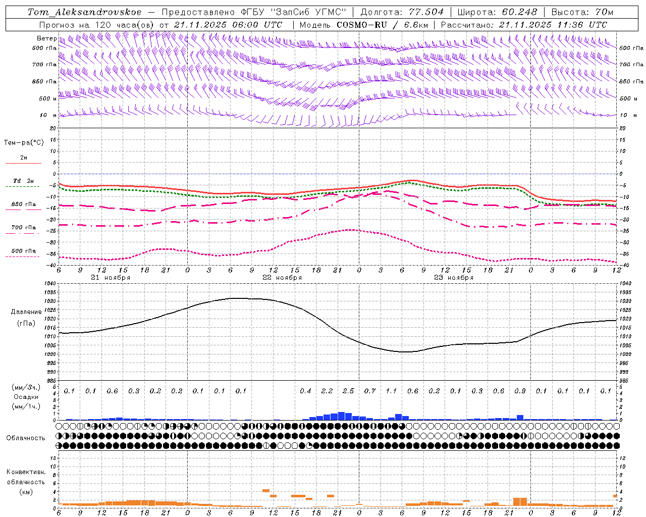Click the Td 2м dew point legend entry

tap(24, 181)
